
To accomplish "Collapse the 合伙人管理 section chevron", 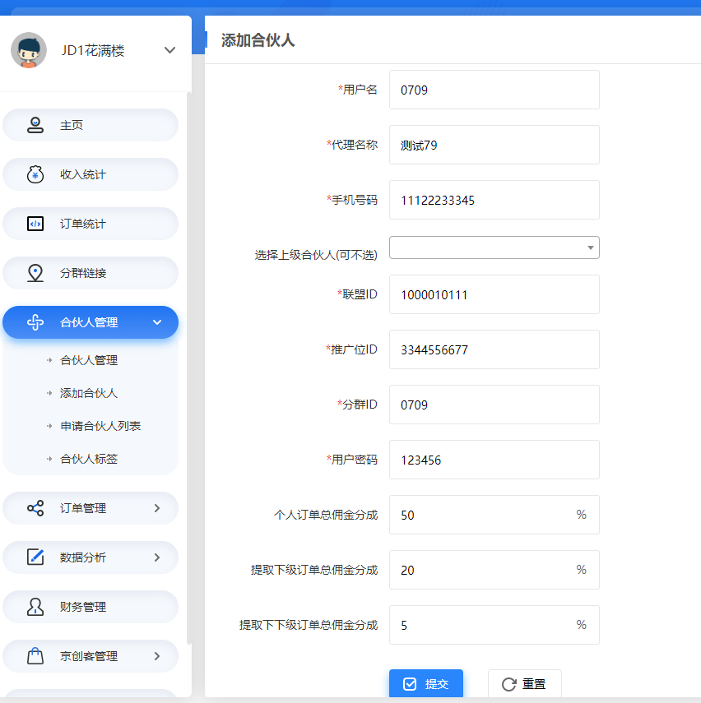I will tap(157, 322).
